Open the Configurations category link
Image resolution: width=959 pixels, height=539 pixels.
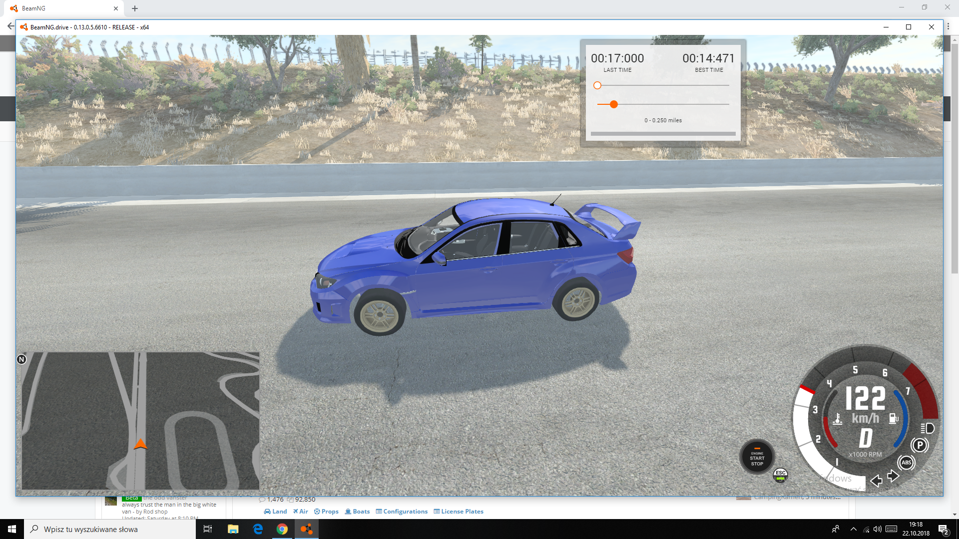tap(402, 512)
